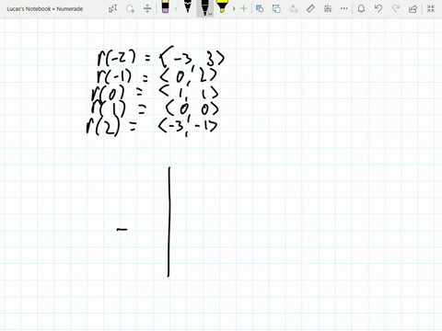Toggle Ink to Shape conversion

276,8
